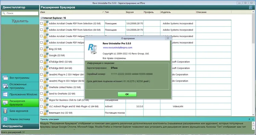Open the hamburger menu icon top right
The image size is (256, 135).
pos(251,7)
